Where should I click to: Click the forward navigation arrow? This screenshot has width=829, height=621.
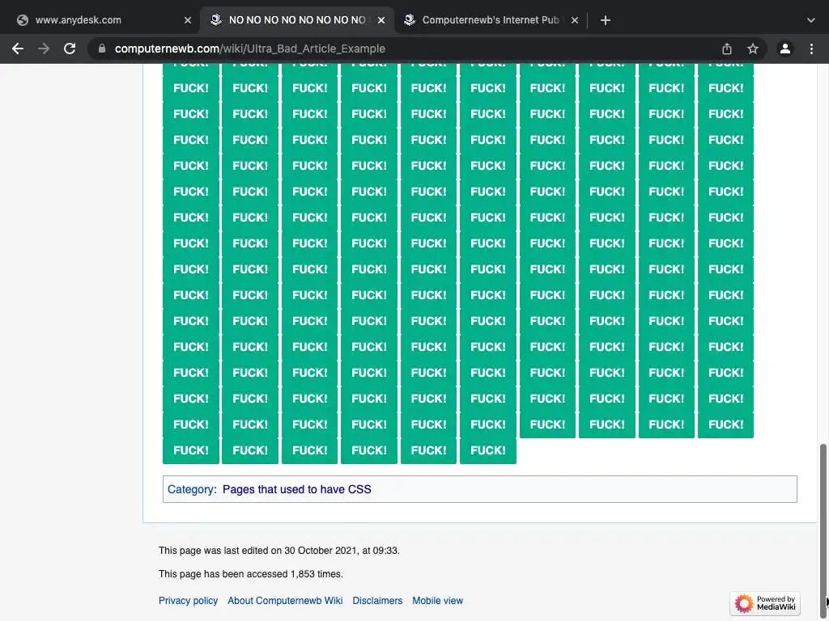[x=44, y=49]
